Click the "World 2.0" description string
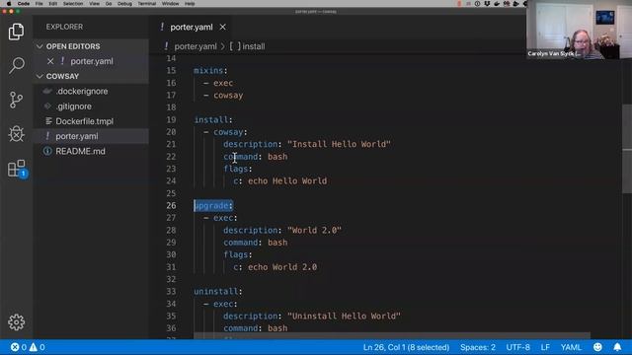The height and width of the screenshot is (355, 632). [x=314, y=230]
